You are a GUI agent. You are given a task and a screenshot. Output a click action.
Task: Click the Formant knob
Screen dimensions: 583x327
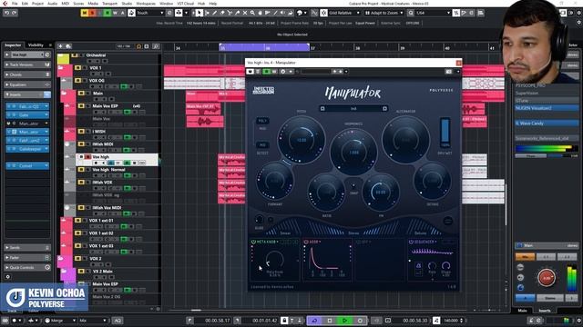275,181
